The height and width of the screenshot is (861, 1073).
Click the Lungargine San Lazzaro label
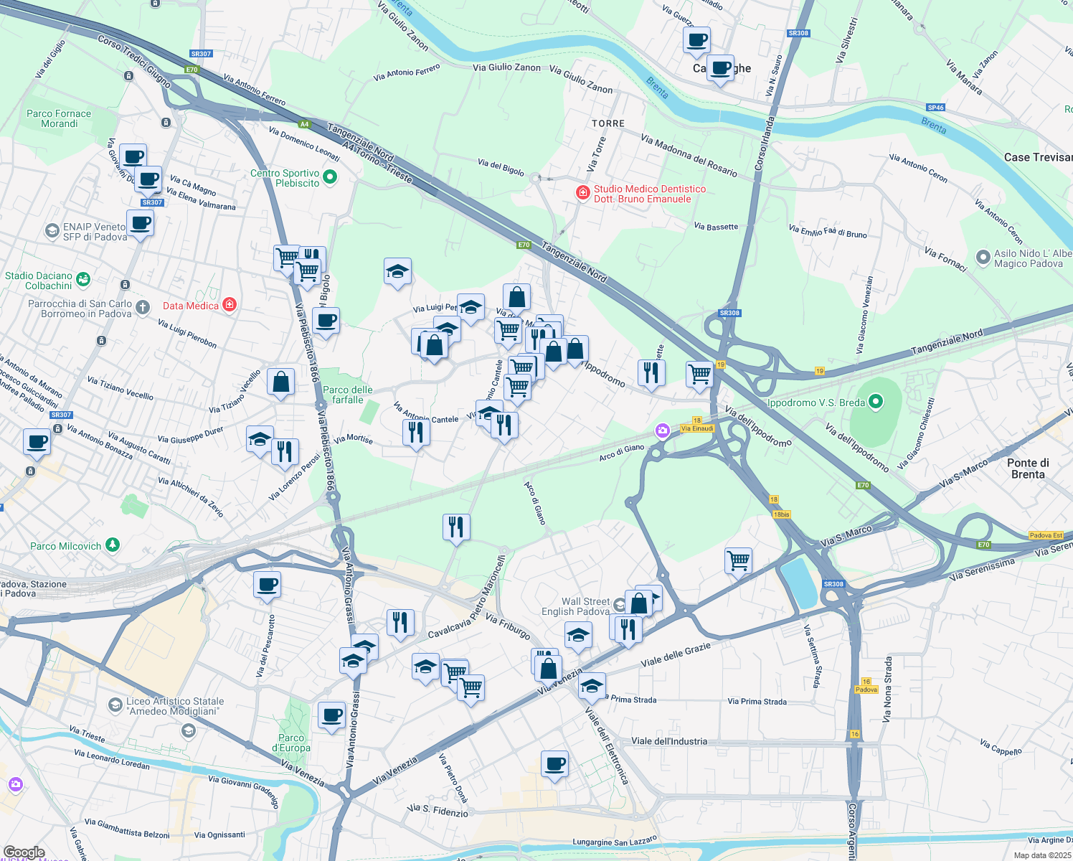[615, 841]
